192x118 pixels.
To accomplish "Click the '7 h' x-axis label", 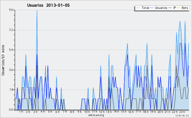I will [65, 112].
